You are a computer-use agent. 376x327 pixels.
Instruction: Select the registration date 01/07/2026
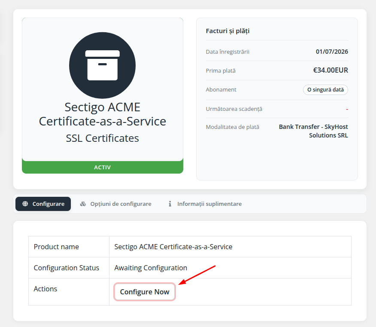[332, 52]
